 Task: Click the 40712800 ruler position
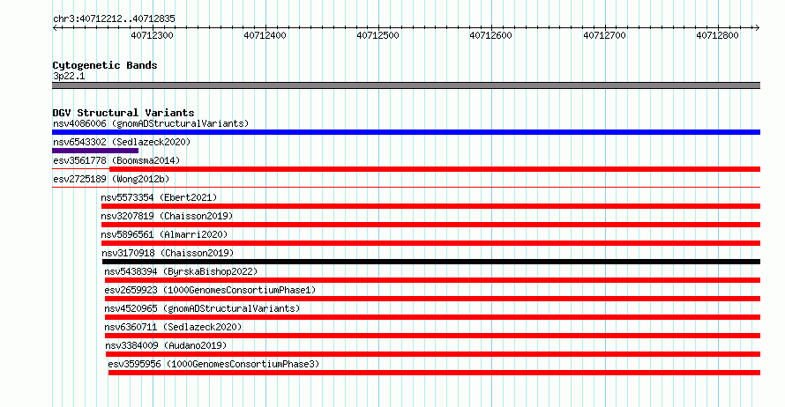pos(717,35)
